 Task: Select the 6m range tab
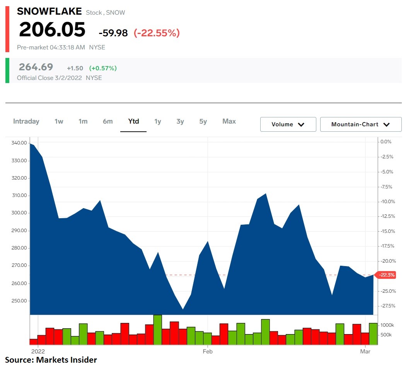tap(108, 122)
